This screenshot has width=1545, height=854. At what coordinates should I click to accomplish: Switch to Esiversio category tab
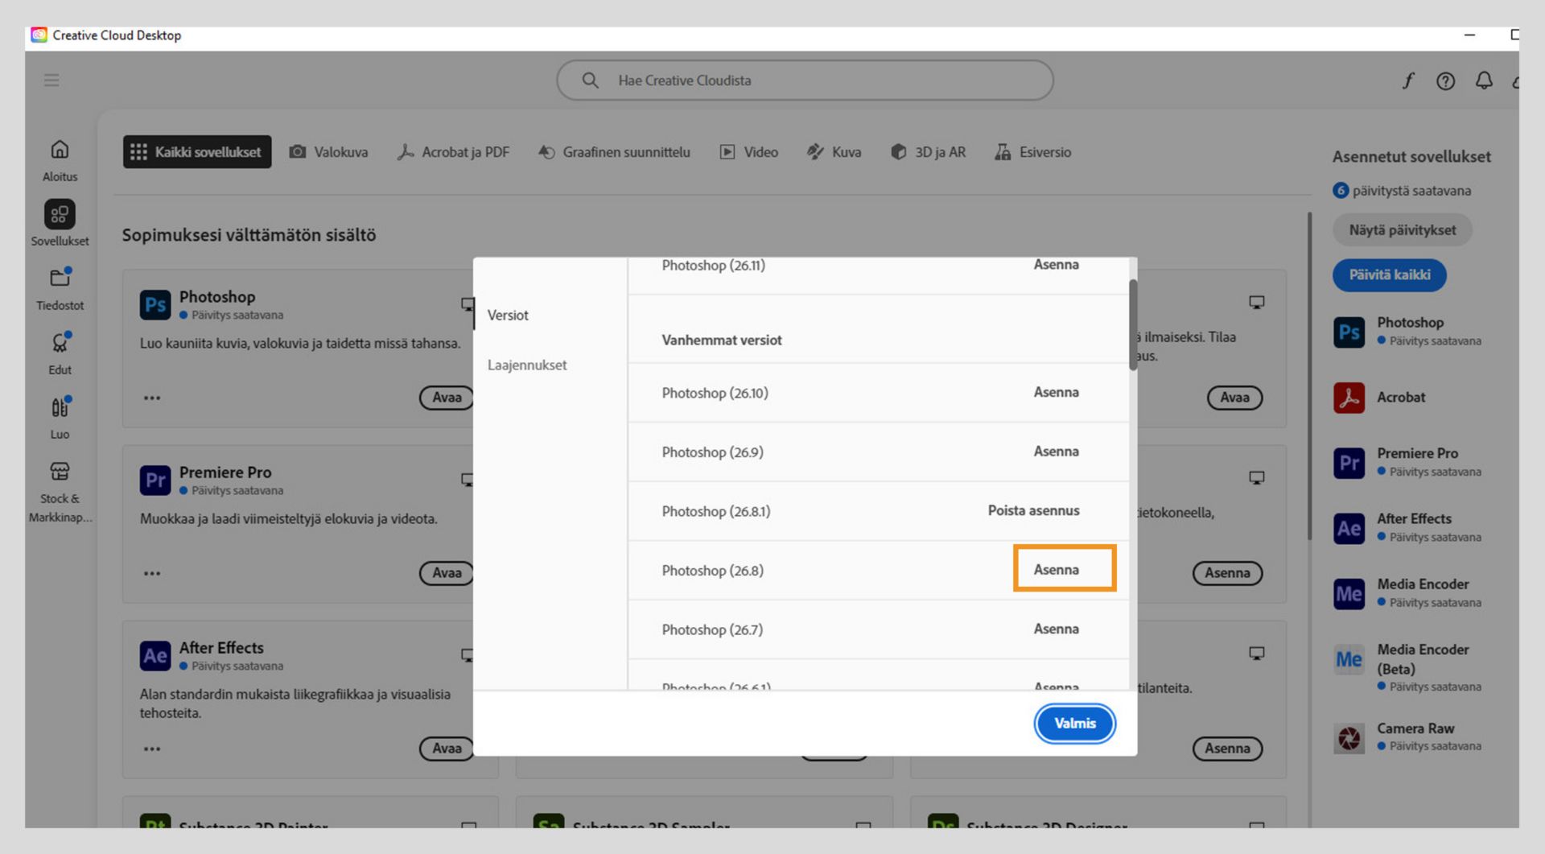[1033, 152]
